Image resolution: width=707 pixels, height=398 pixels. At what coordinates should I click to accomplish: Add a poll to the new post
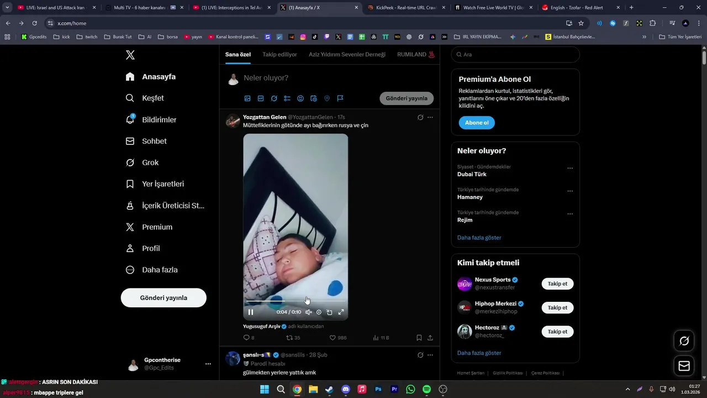(x=287, y=98)
